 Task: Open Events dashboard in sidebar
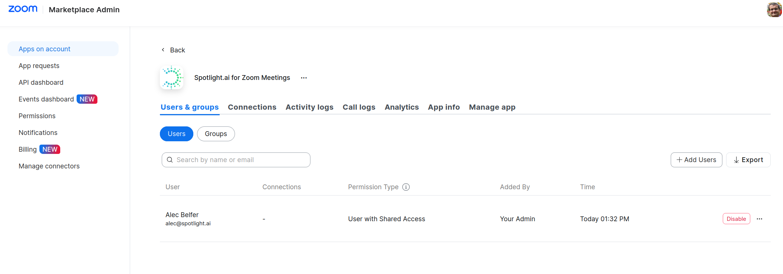[x=46, y=99]
